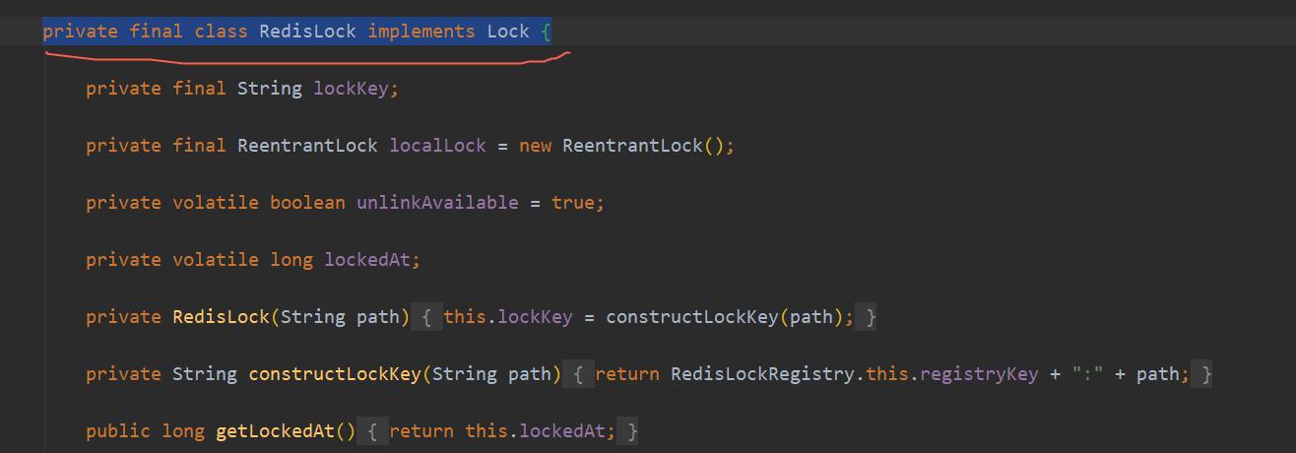The width and height of the screenshot is (1296, 453).
Task: Click the ":" string literal
Action: pos(1087,374)
